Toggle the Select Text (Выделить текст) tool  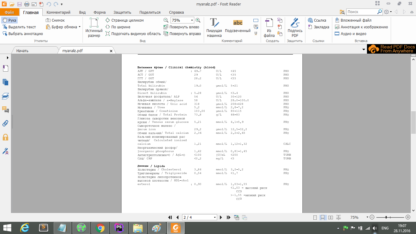19,27
